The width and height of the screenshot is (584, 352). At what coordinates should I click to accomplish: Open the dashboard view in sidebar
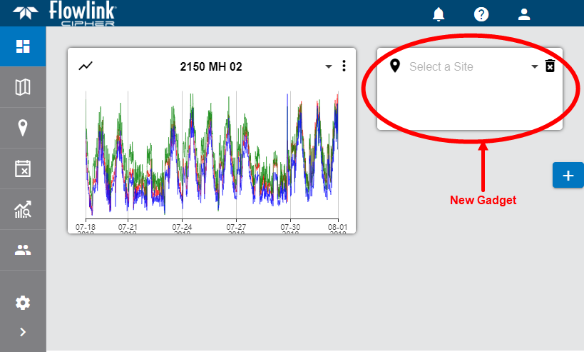(x=23, y=46)
